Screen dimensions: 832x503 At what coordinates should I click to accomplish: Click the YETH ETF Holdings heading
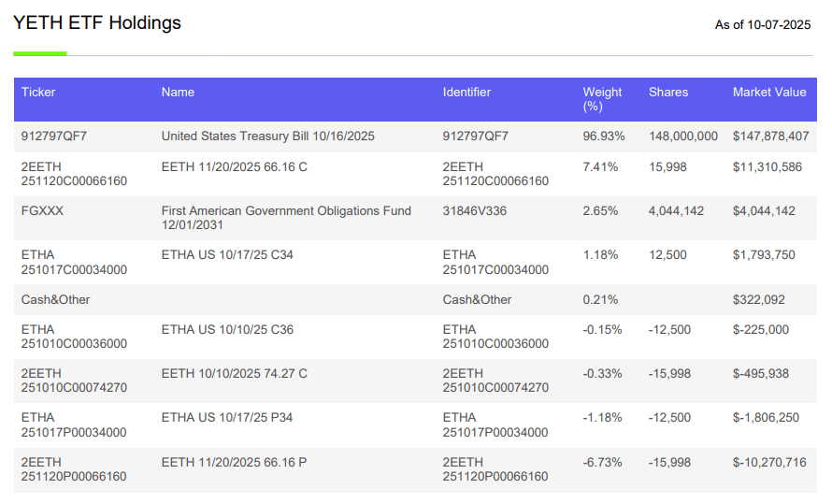[97, 23]
